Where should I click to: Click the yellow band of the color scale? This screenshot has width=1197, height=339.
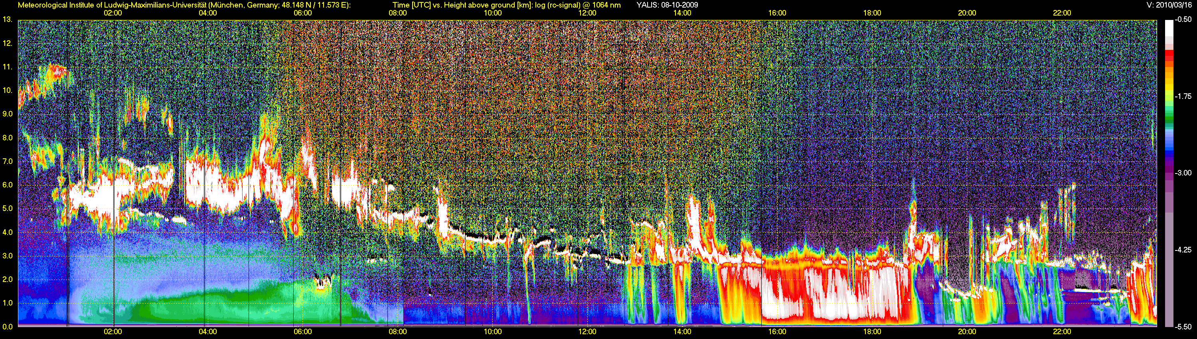(x=1169, y=87)
